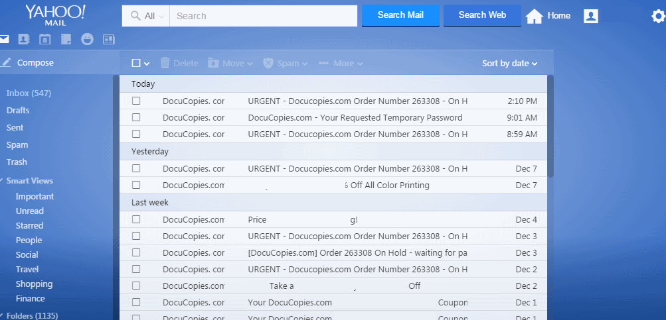The image size is (666, 320).
Task: Click into the Search input field
Action: (x=264, y=16)
